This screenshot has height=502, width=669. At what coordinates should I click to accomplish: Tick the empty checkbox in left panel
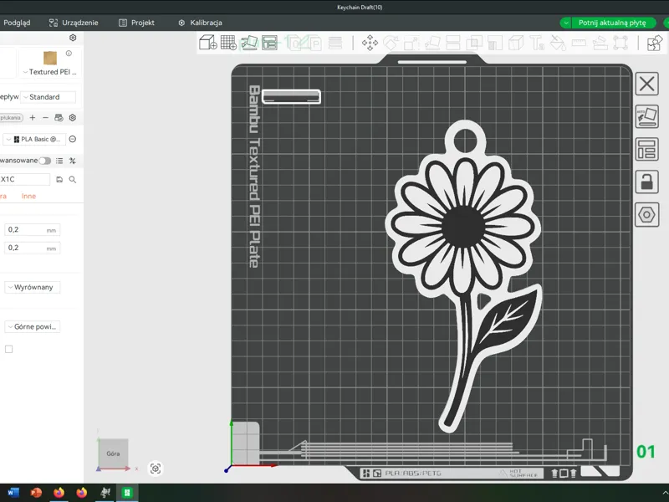[x=8, y=349]
